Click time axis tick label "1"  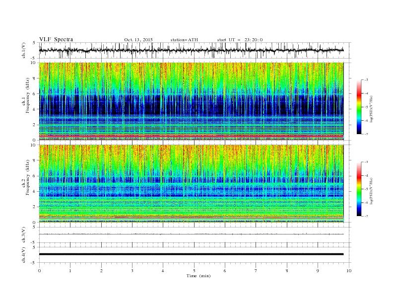(x=70, y=271)
